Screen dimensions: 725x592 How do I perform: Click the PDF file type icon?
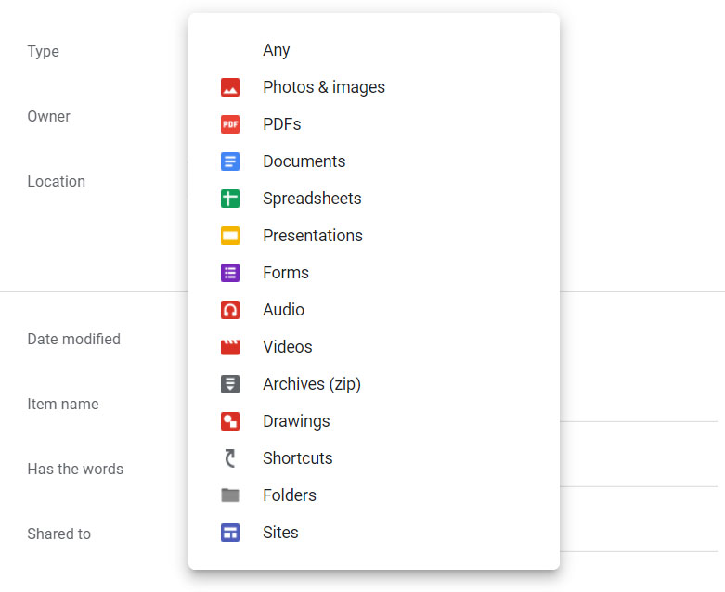pos(230,124)
